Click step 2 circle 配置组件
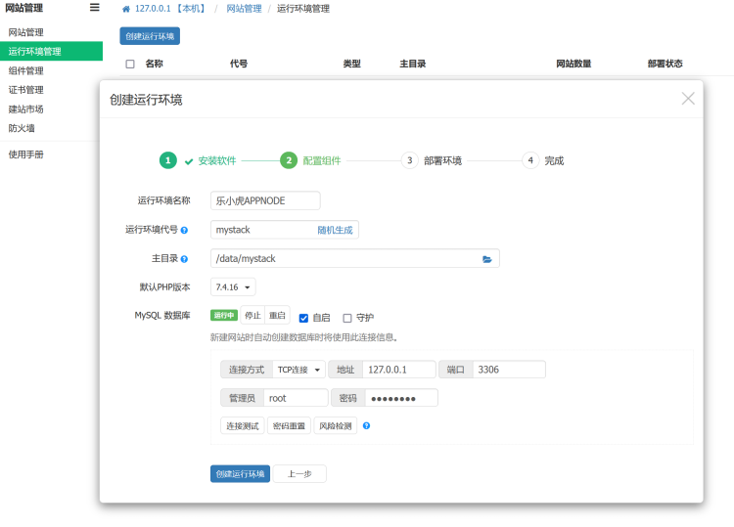Screen dimensions: 734x527 [x=289, y=160]
